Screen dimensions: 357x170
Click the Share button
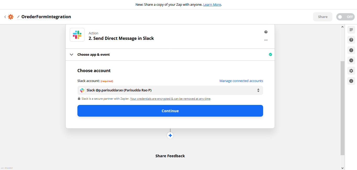322,17
